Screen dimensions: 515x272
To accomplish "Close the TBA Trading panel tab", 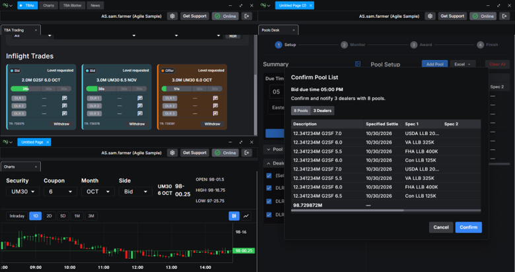I will coord(36,30).
